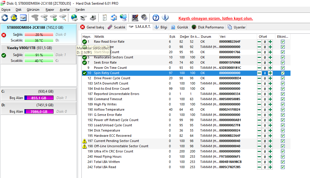The image size is (310, 178).
Task: Open the monitor with screwdriver configuration icon
Action: tap(135, 18)
